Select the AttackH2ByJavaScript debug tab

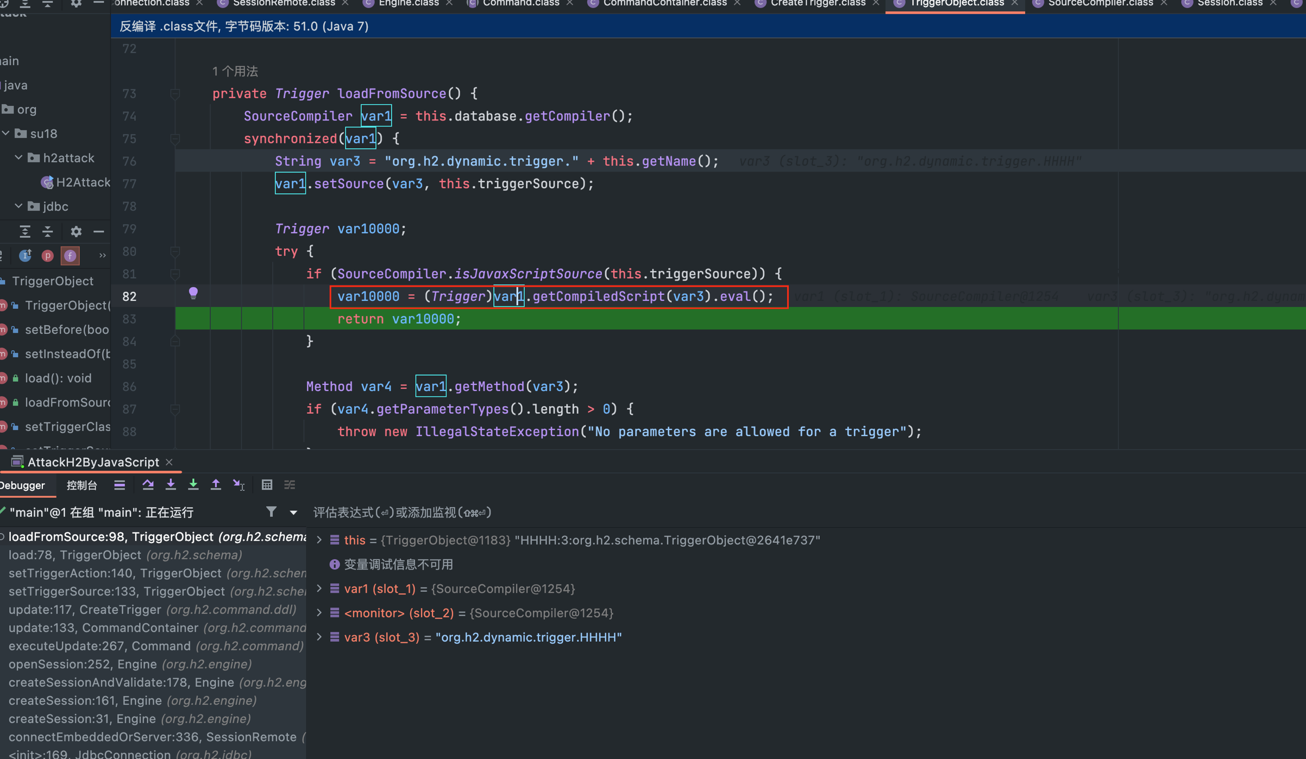click(92, 462)
